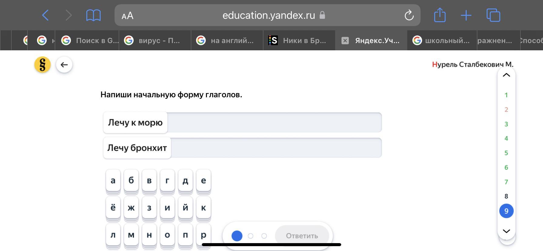Select the second step dot

(x=251, y=236)
